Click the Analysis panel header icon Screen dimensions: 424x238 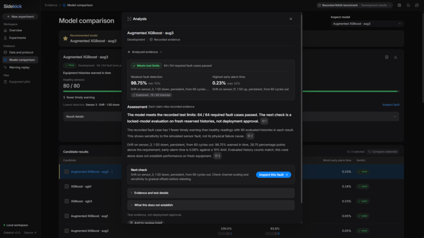coord(129,19)
